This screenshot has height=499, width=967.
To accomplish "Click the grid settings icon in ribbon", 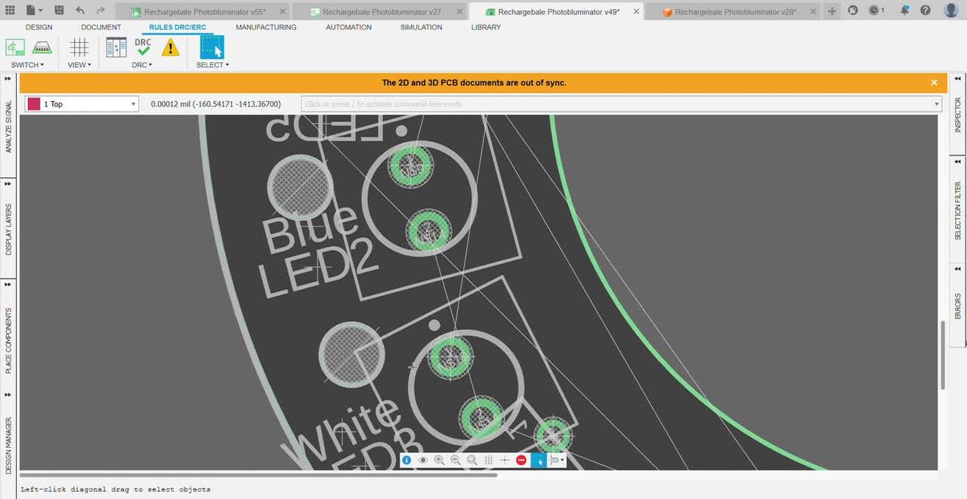I will [79, 48].
